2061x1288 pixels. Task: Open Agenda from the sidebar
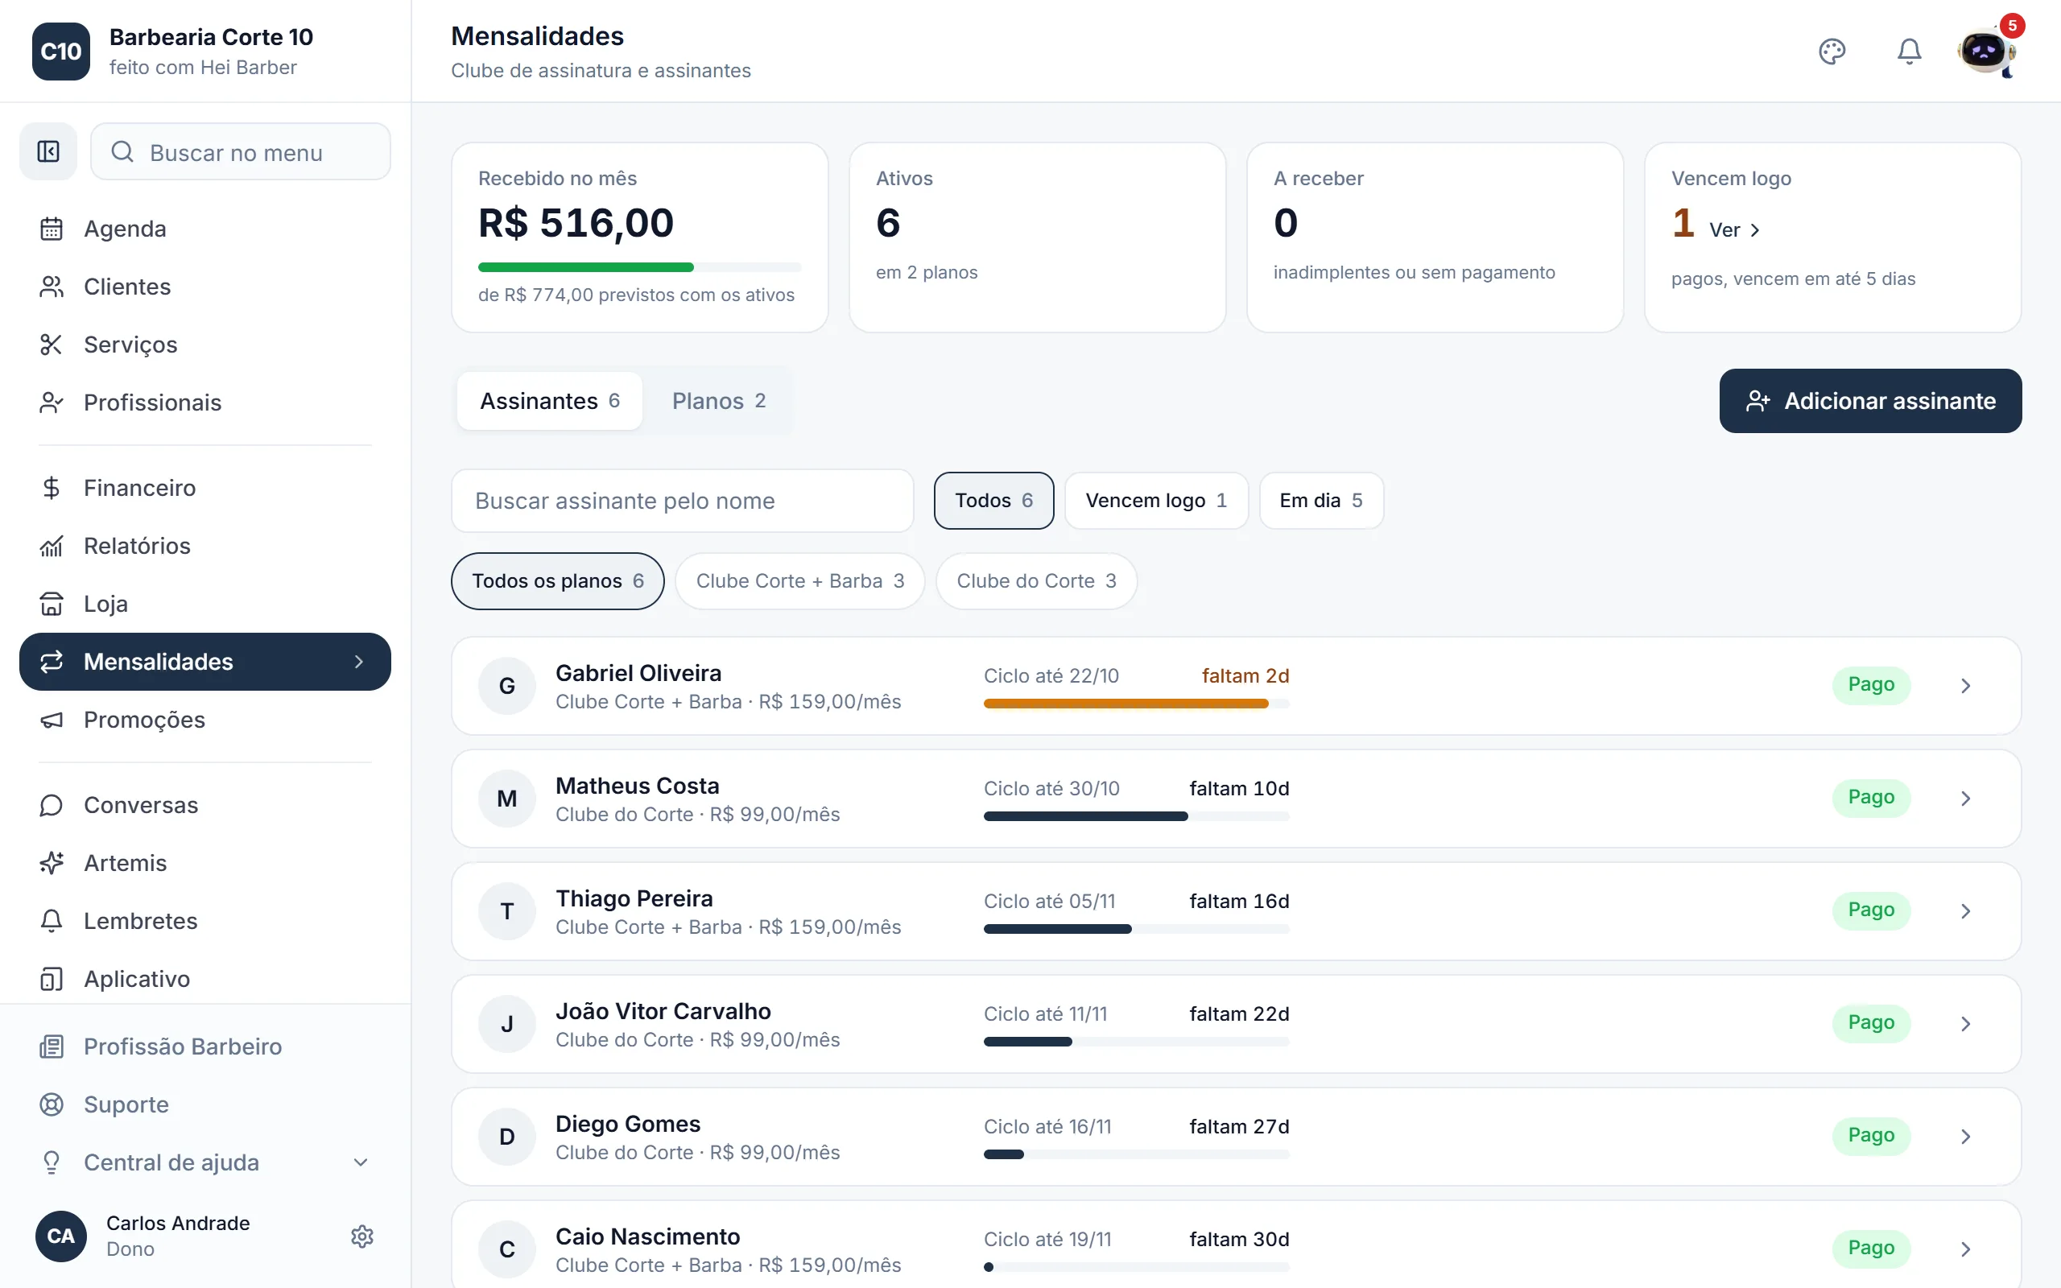pyautogui.click(x=204, y=229)
